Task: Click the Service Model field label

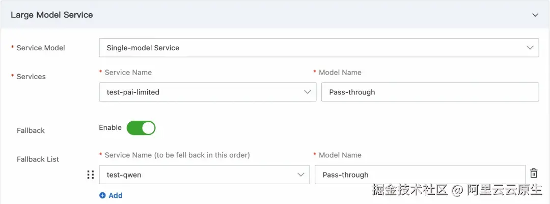Action: click(x=41, y=48)
